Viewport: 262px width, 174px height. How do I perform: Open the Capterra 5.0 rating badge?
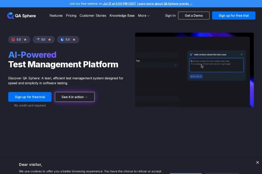tap(44, 40)
